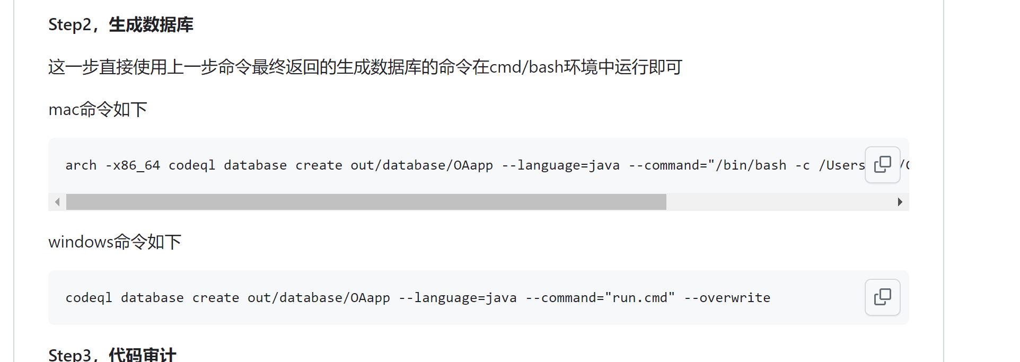Click 'codeql' at start of windows command
Screen dimensions: 1020x362
(x=89, y=298)
